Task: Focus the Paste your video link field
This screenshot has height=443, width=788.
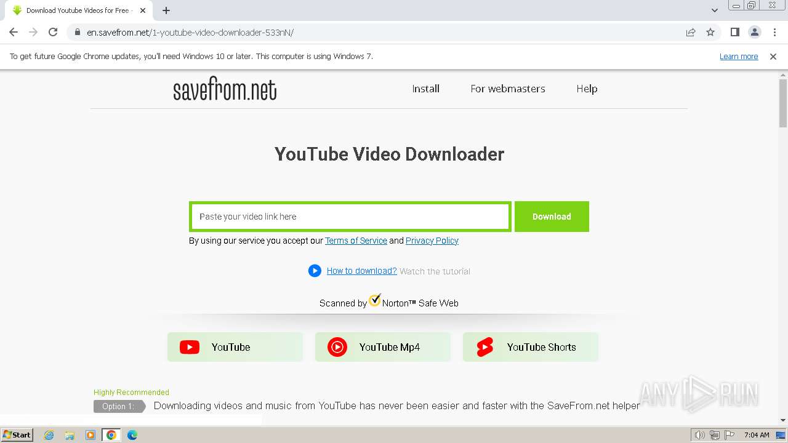Action: click(x=350, y=217)
